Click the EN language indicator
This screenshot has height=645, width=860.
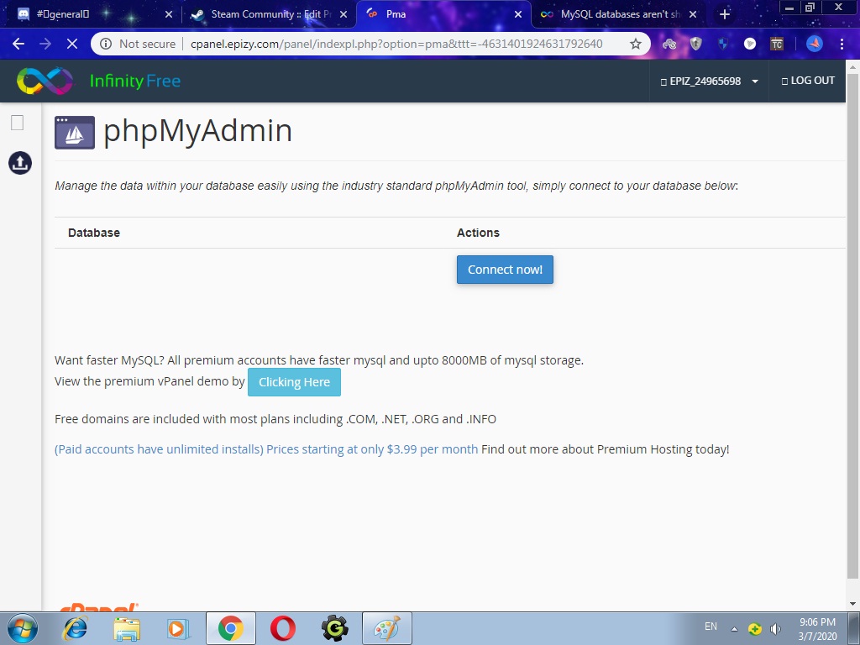click(x=711, y=627)
